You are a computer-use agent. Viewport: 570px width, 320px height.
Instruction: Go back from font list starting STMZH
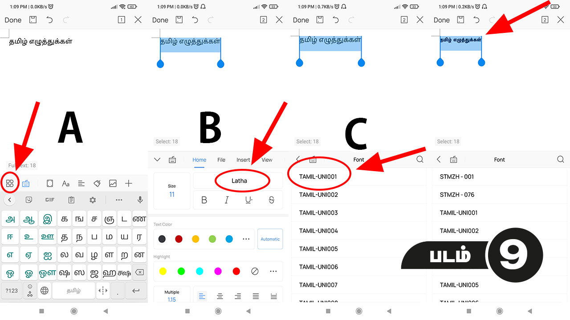click(x=439, y=159)
